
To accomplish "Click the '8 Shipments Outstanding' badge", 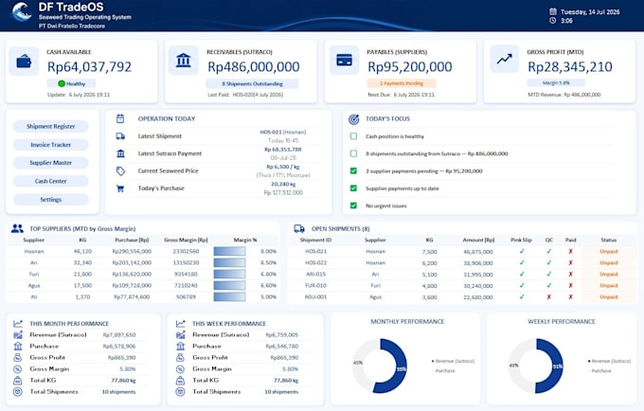I will click(252, 83).
